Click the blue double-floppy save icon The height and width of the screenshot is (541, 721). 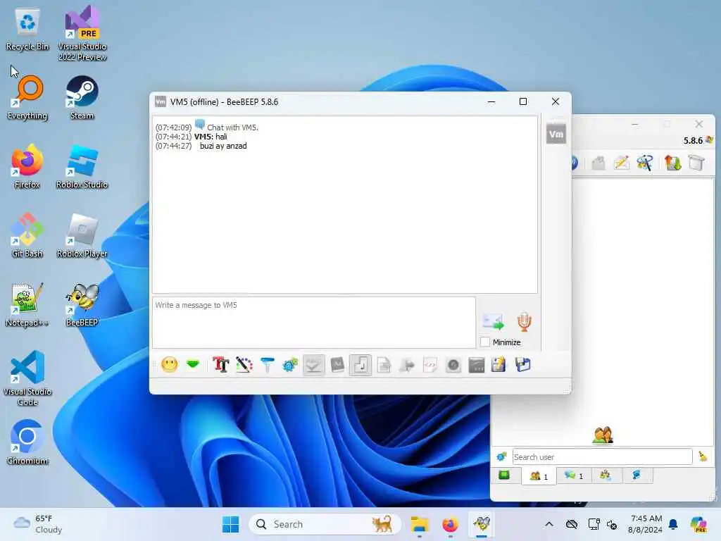tap(523, 365)
